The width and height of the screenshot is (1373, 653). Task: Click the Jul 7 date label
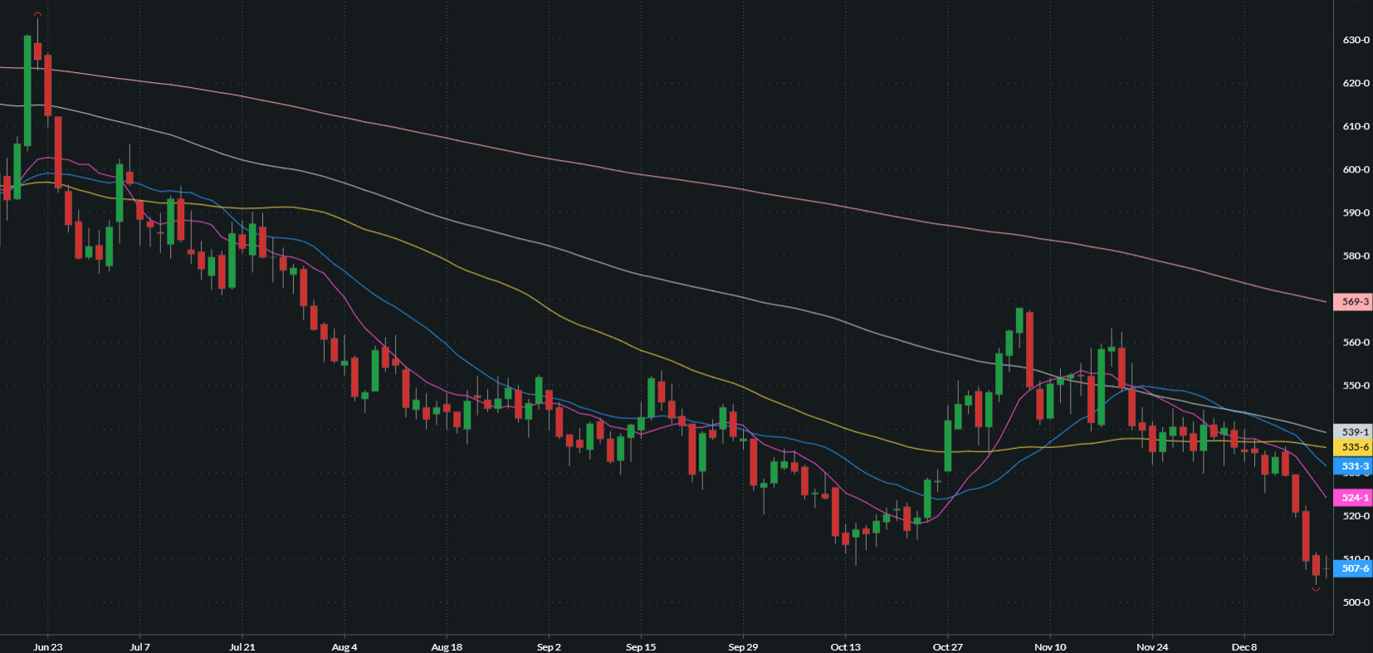tap(140, 647)
